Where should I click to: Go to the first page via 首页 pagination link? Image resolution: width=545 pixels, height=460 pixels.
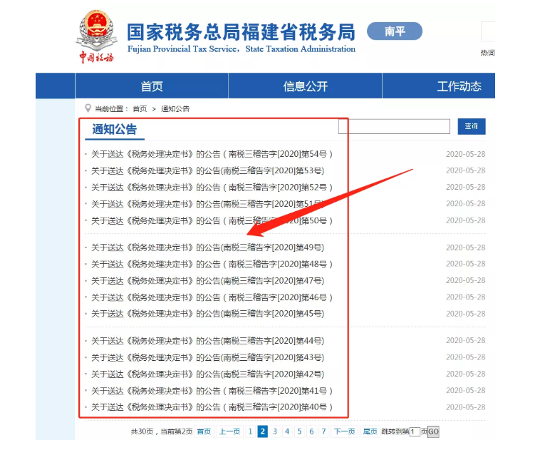click(x=204, y=431)
